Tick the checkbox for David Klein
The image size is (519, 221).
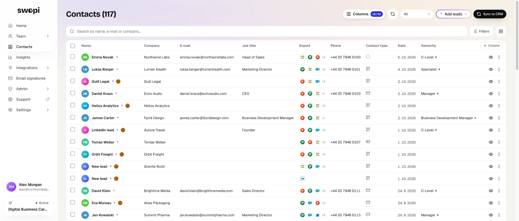[x=73, y=190]
